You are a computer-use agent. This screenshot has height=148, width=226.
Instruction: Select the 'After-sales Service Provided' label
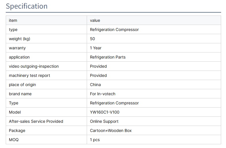click(x=36, y=121)
